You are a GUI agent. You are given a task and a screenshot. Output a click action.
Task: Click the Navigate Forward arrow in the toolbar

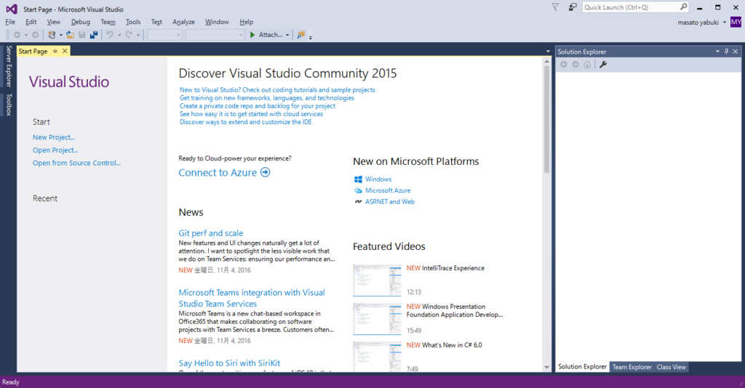pyautogui.click(x=35, y=35)
